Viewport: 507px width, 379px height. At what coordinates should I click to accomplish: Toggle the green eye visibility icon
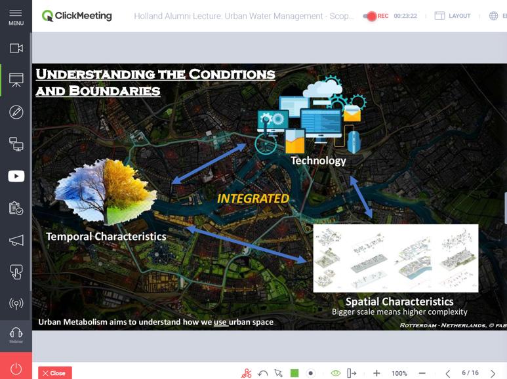pos(335,373)
